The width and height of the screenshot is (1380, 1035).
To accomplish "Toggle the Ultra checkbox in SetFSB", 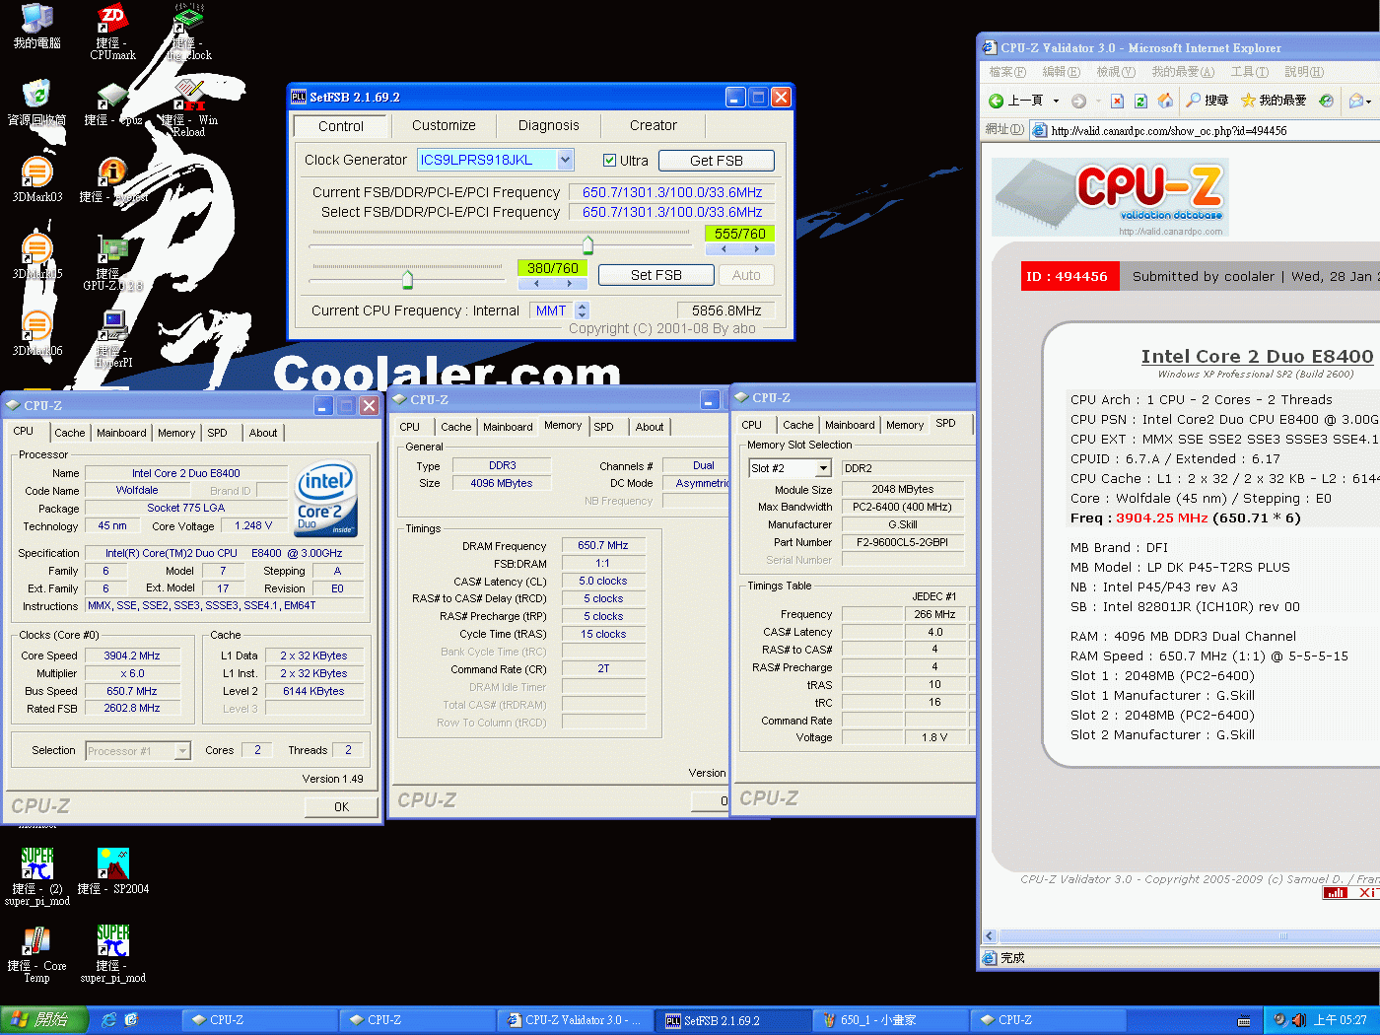I will [609, 161].
